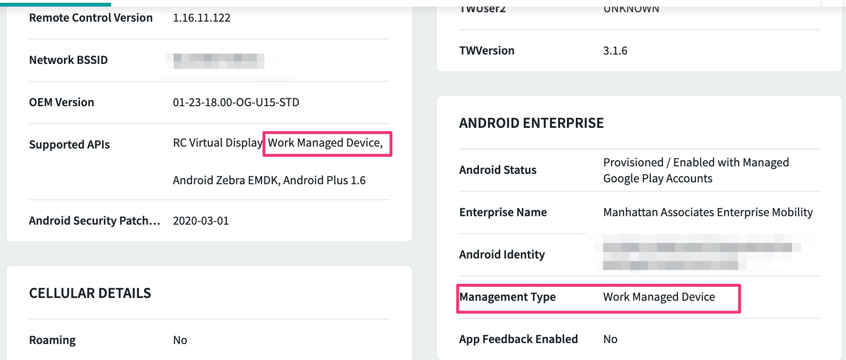Select the OEM Version value 01-23-18.00-OG-U15-STD

click(236, 102)
